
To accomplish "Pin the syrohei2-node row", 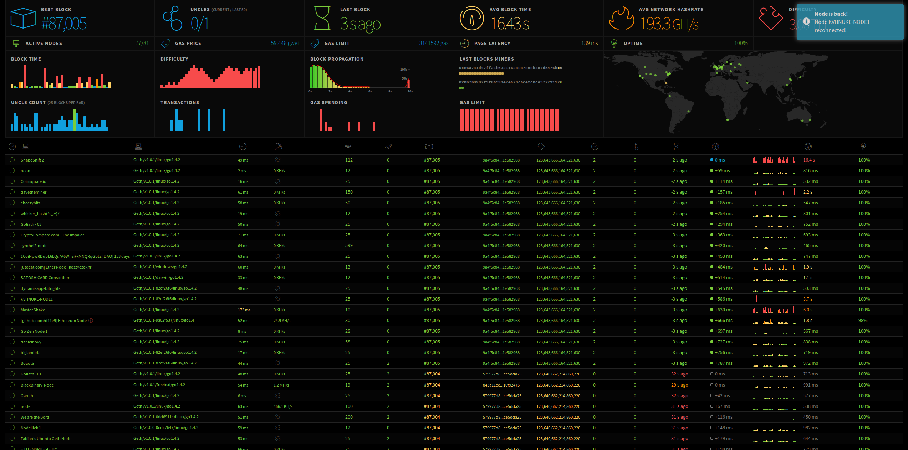I will click(12, 245).
